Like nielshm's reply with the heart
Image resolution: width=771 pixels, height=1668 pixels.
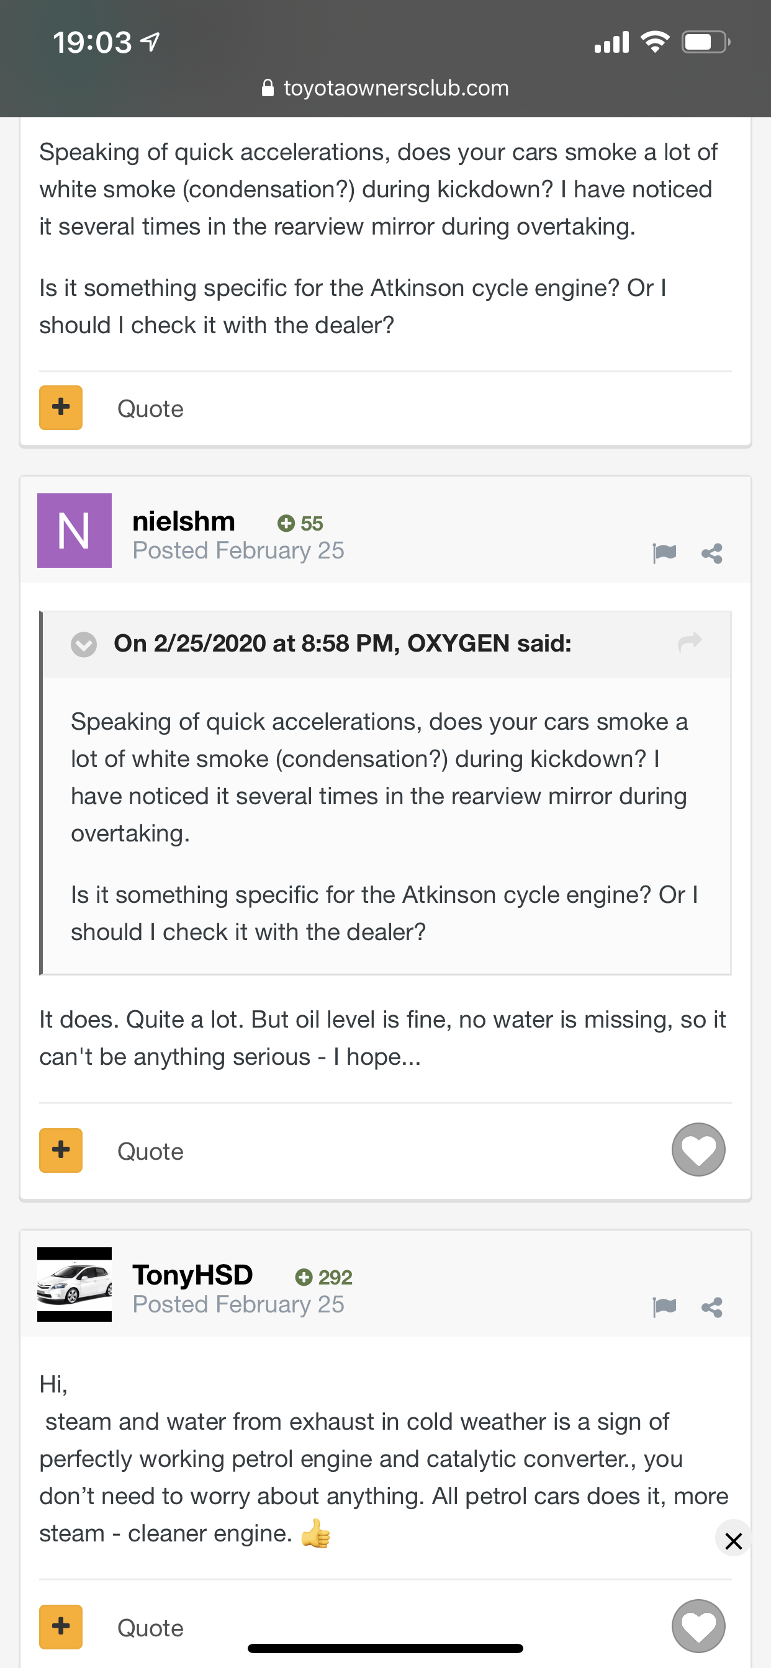698,1149
